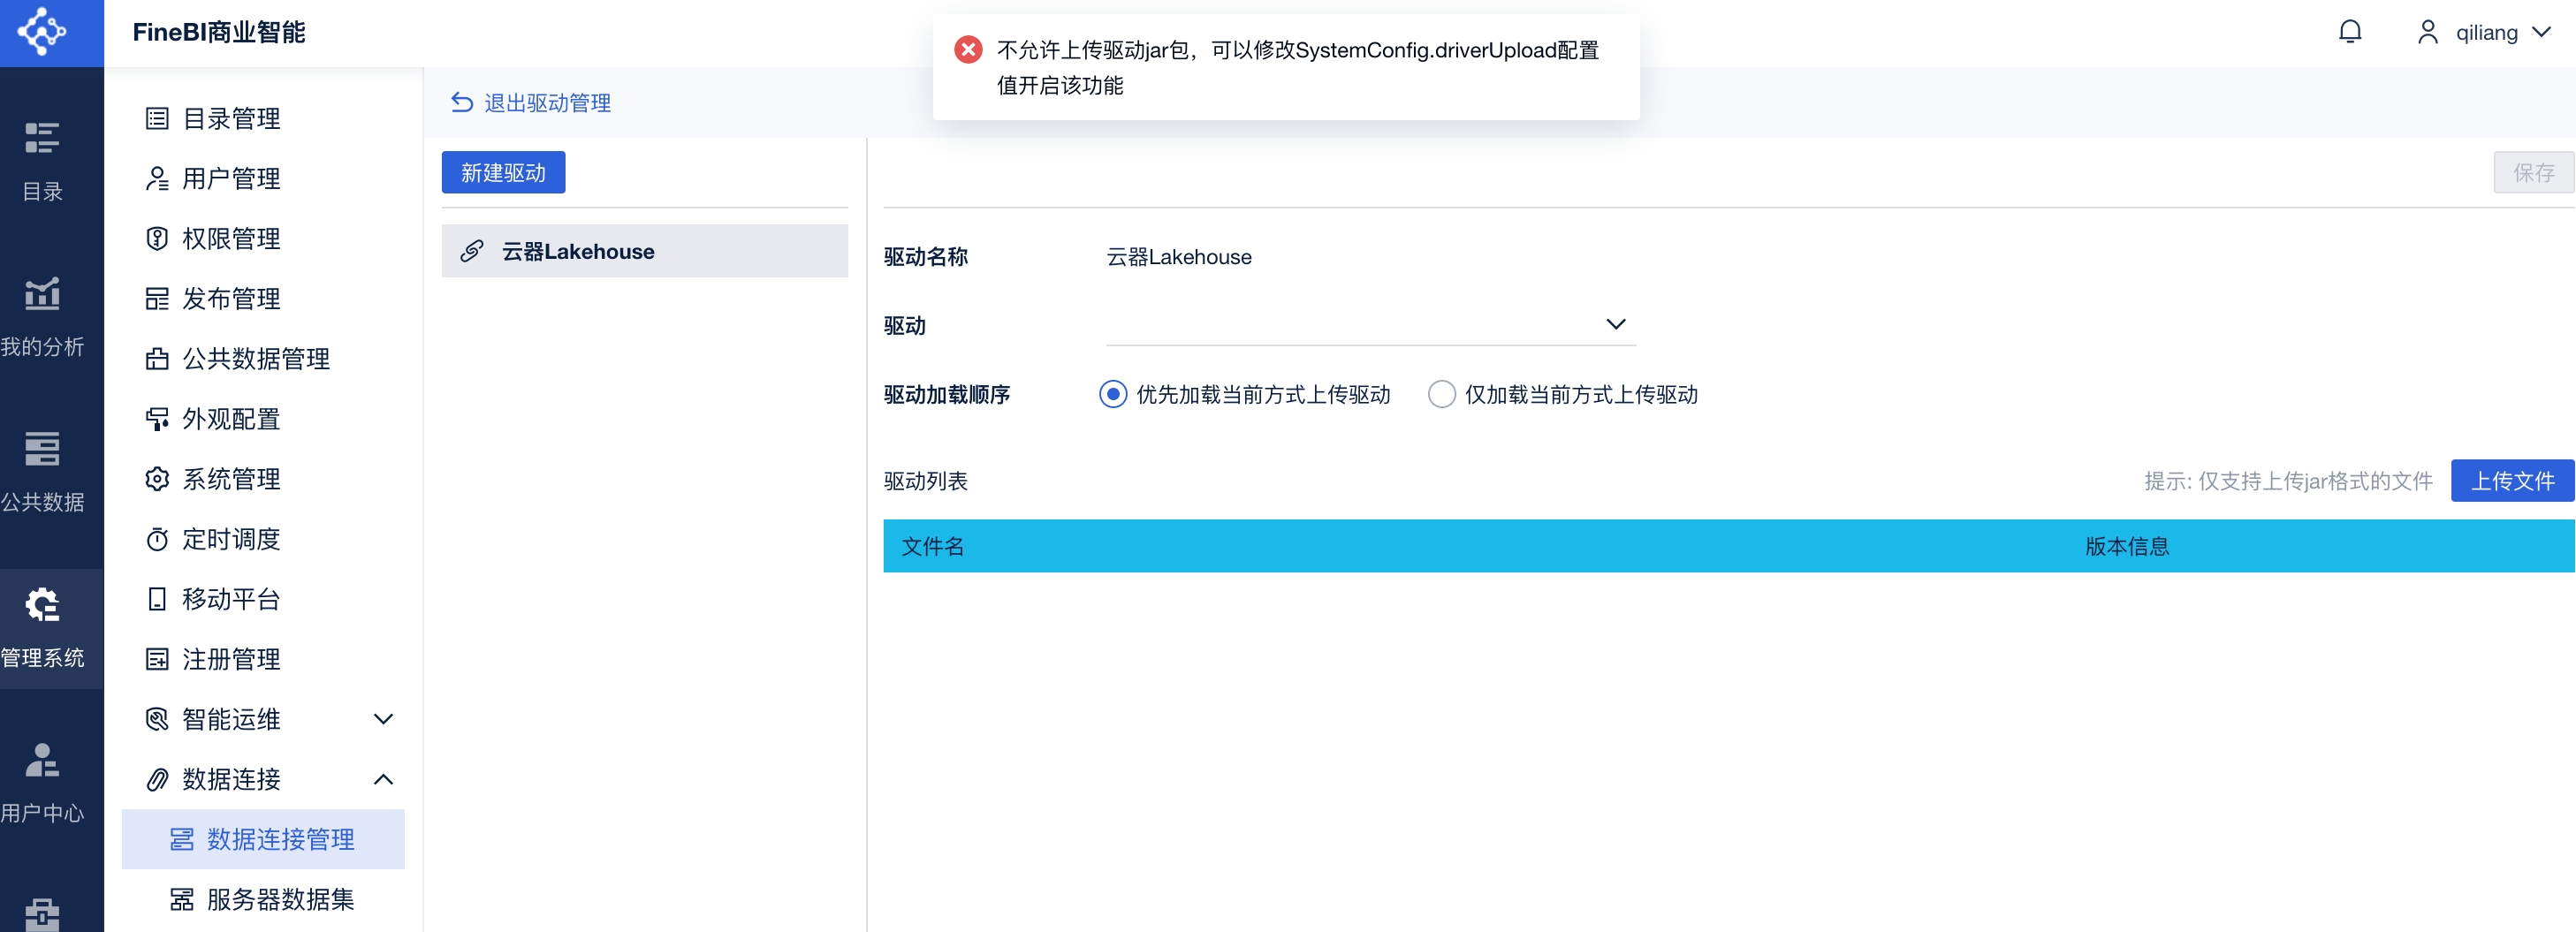Screen dimensions: 2576x932
Task: Expand the 智能运维 menu group
Action: point(383,719)
